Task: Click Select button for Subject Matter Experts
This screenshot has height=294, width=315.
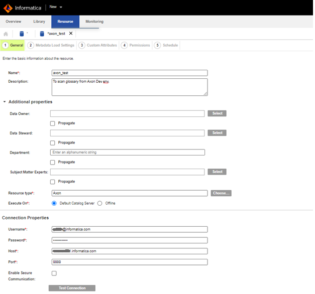Action: coord(217,172)
